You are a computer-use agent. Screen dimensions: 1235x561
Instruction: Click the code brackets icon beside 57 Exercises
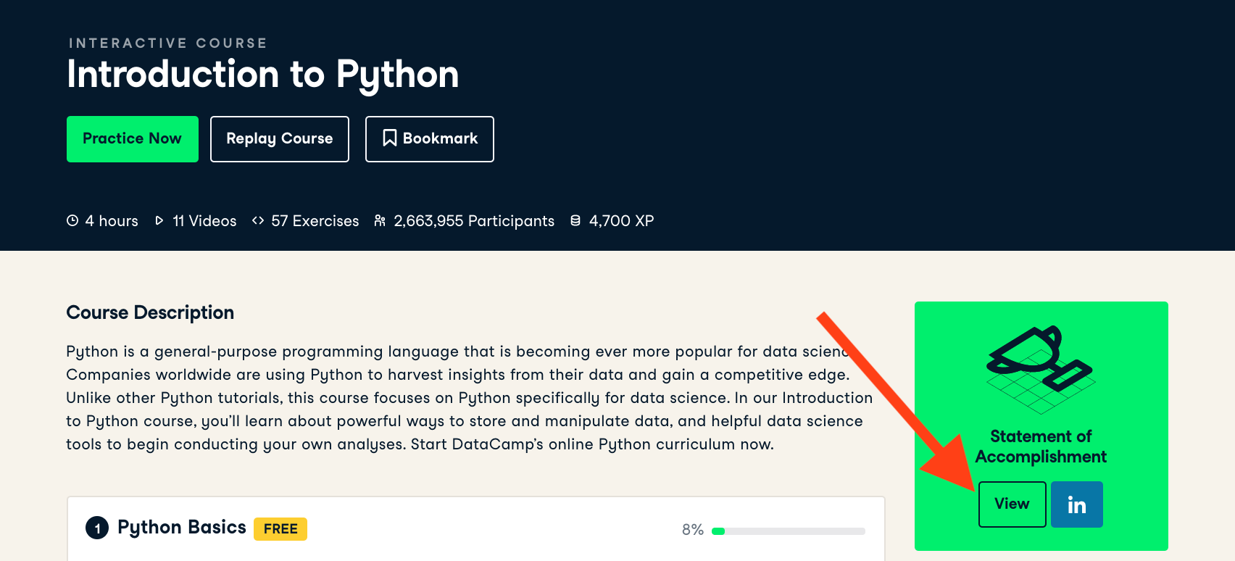click(258, 220)
